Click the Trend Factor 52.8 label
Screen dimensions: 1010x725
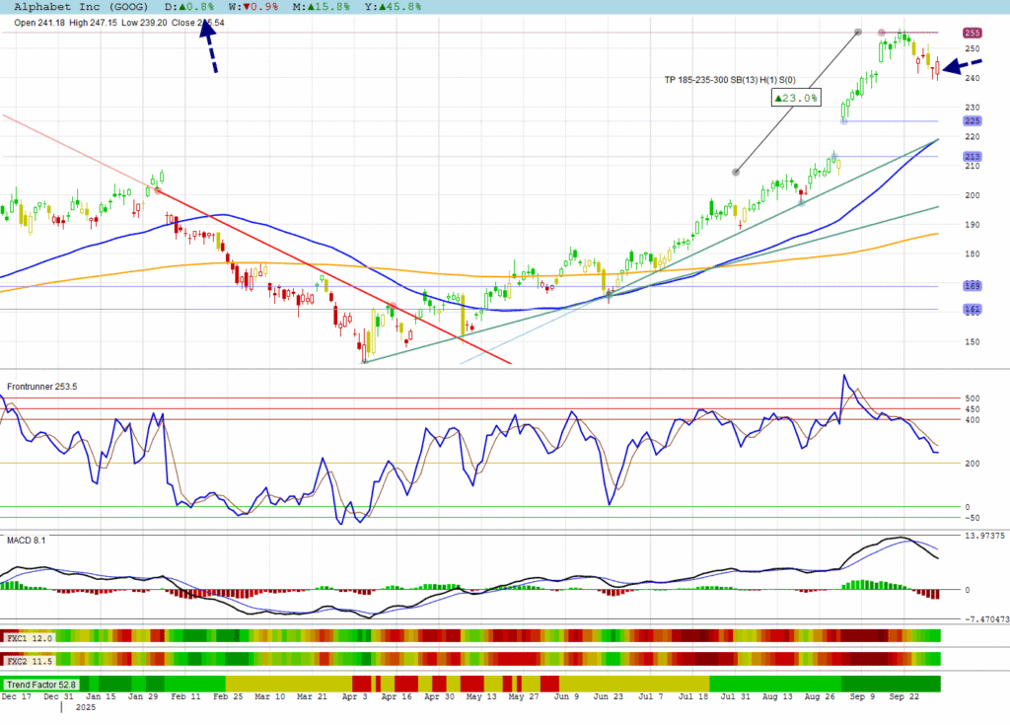click(x=40, y=684)
